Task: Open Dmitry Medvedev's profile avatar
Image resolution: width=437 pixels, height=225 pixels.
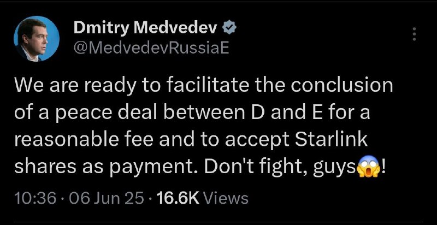Action: 37,38
